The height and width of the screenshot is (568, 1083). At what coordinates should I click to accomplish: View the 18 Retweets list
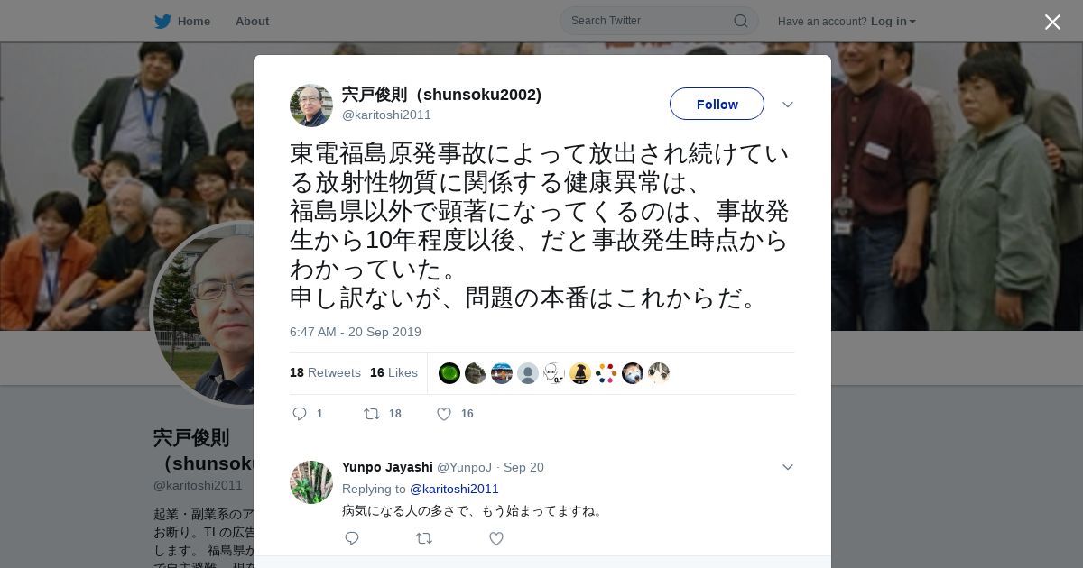coord(325,372)
